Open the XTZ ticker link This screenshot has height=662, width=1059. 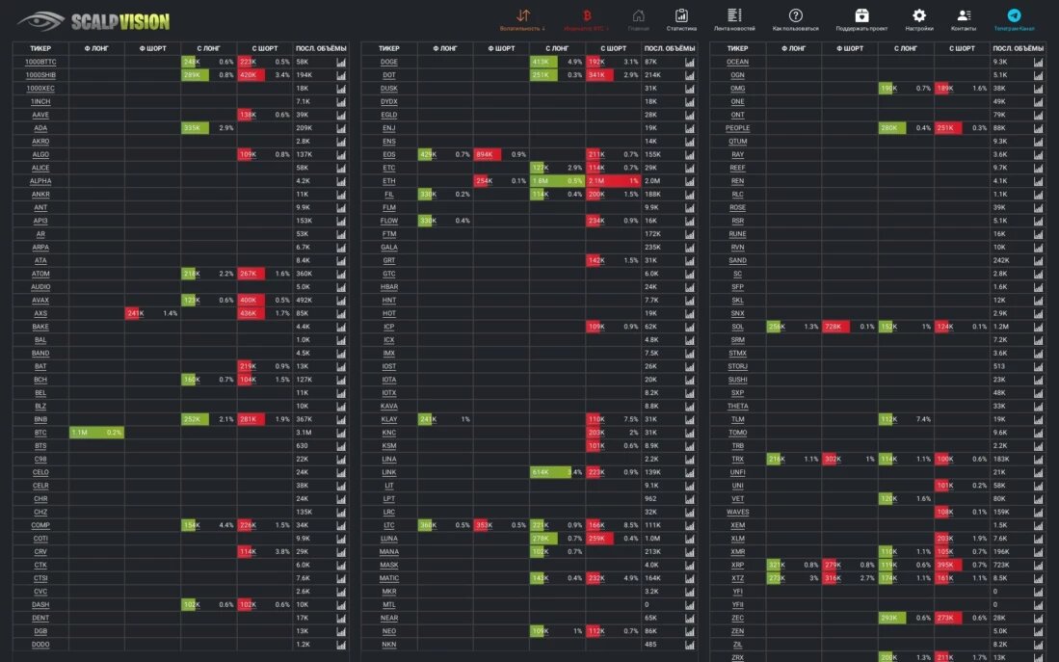coord(737,578)
